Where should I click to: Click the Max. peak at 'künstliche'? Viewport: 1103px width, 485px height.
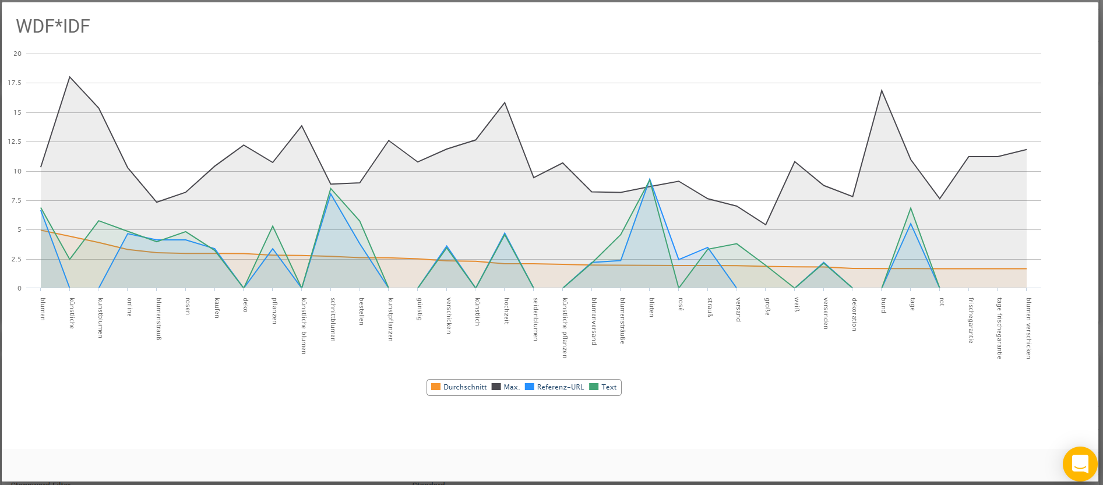point(70,77)
